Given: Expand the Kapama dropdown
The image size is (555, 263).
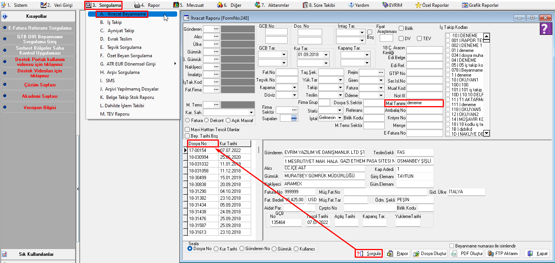Looking at the screenshot, I should pyautogui.click(x=294, y=88).
